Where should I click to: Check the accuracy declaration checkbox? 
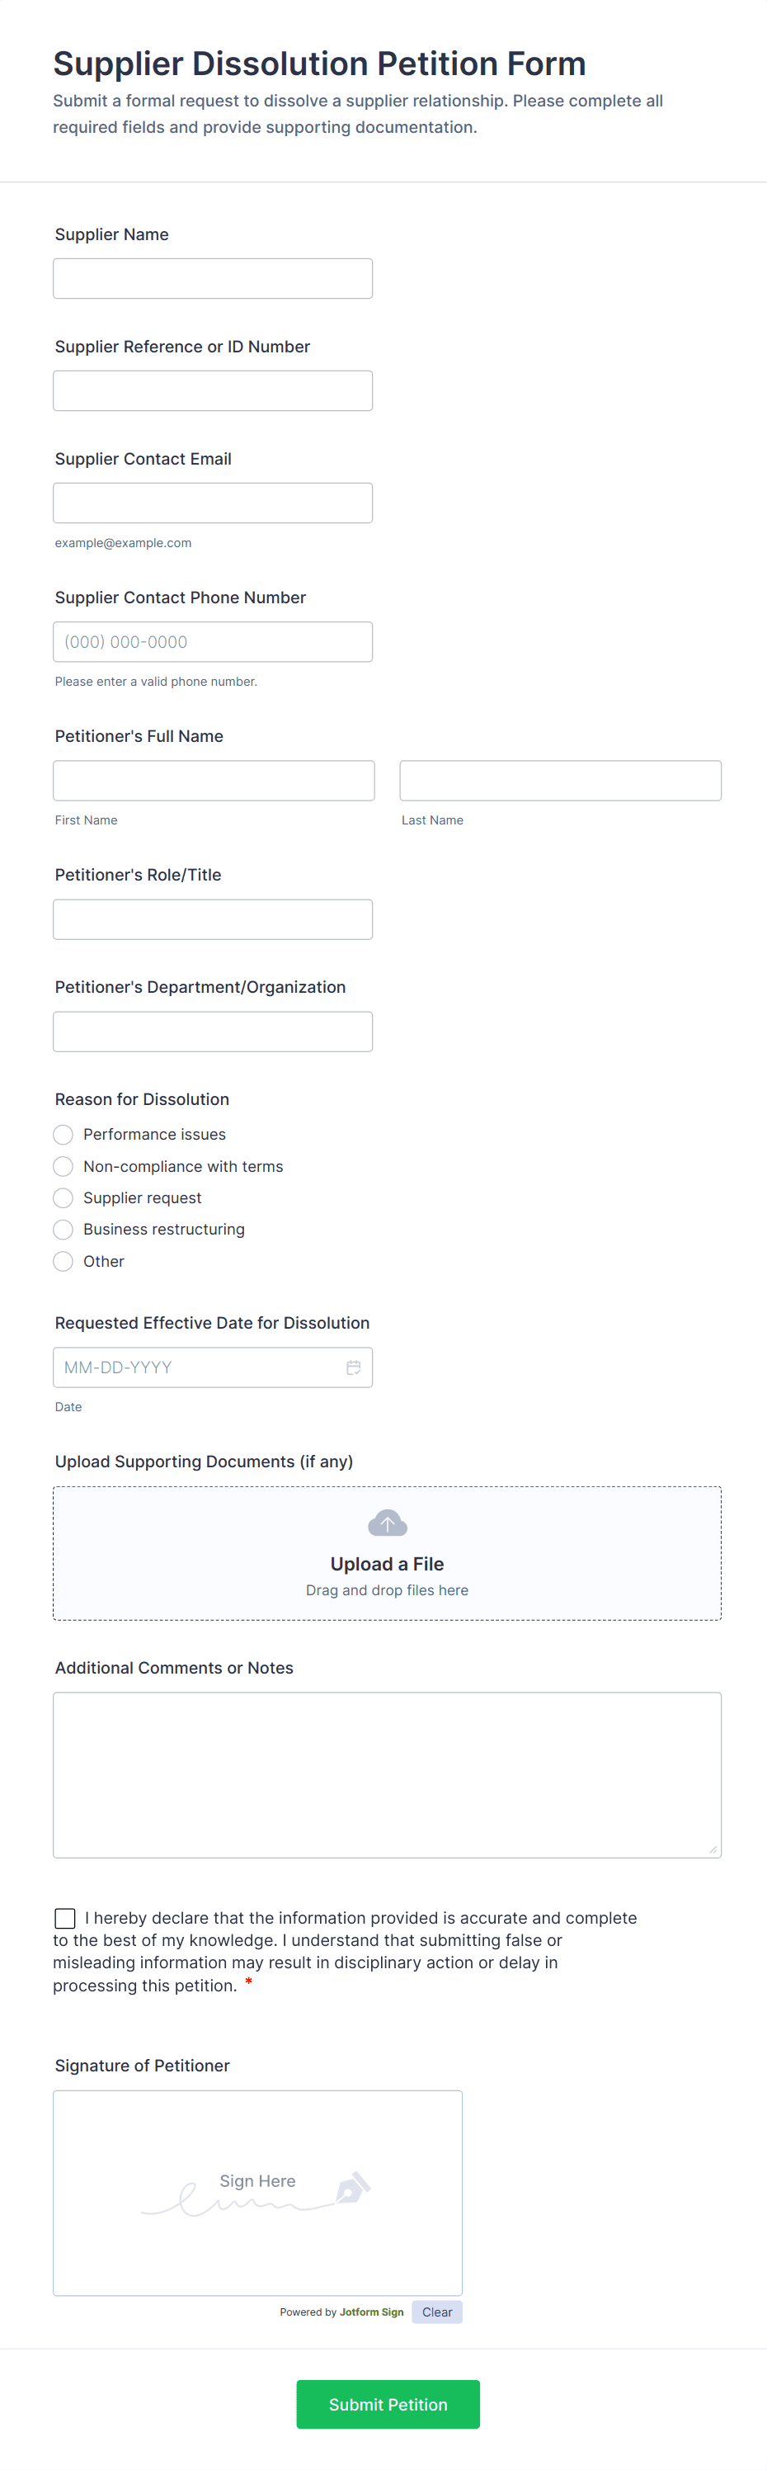[65, 1918]
